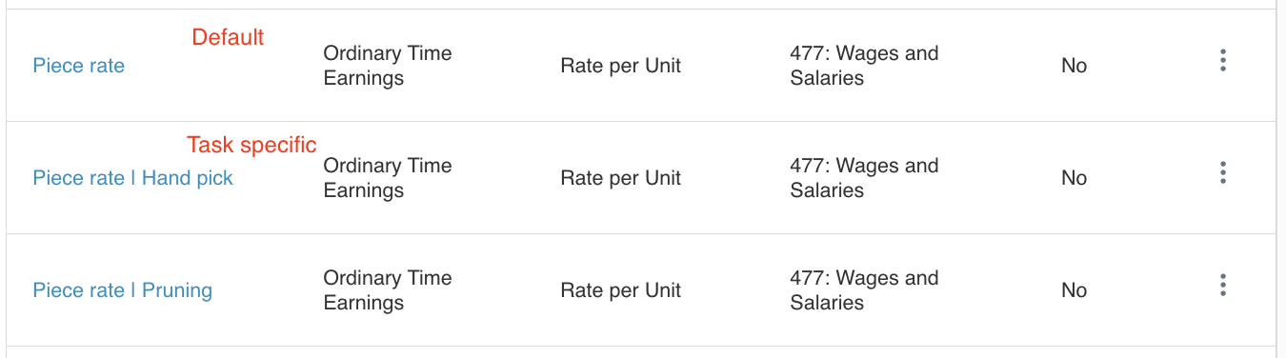Click 477: Wages and Salaries in Pruning row
The width and height of the screenshot is (1286, 358).
pyautogui.click(x=864, y=290)
